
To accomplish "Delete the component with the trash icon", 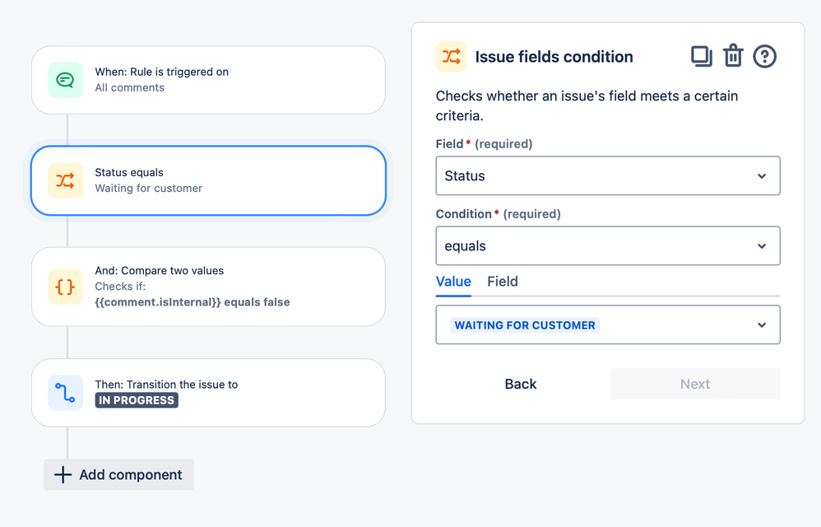I will tap(733, 56).
